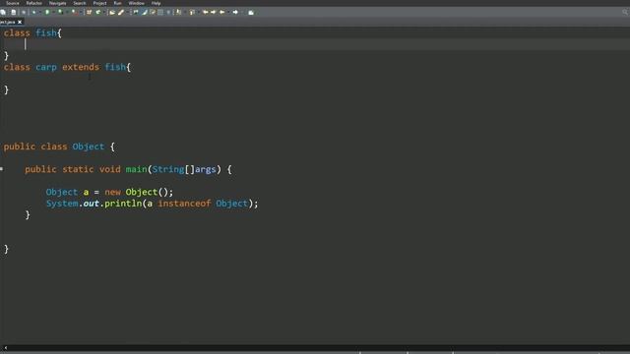Click the Pin Editor icon
This screenshot has height=354, width=630.
pos(251,12)
